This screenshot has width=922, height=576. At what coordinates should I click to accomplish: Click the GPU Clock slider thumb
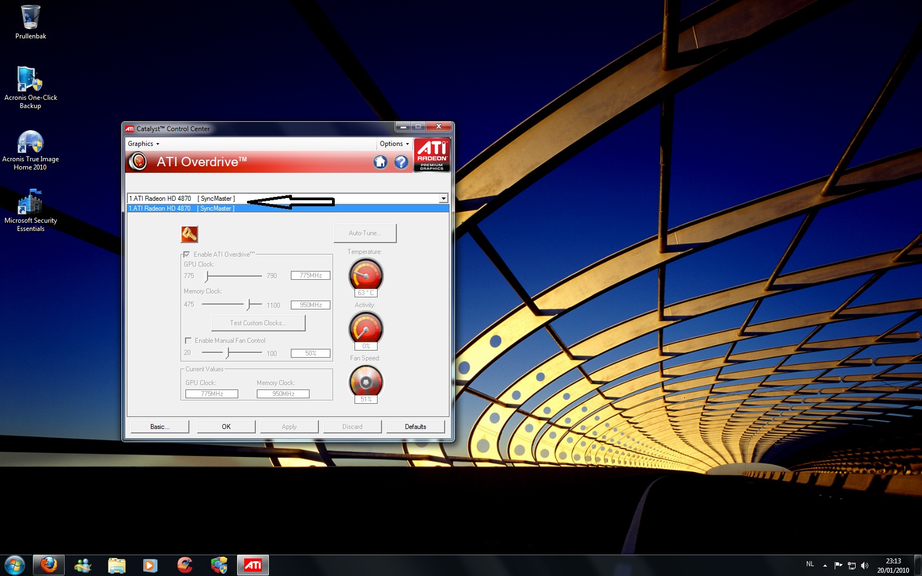tap(207, 276)
